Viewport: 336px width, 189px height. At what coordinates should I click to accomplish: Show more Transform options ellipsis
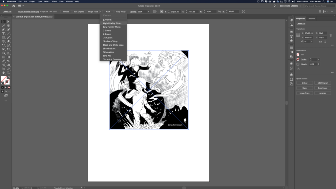(332, 45)
